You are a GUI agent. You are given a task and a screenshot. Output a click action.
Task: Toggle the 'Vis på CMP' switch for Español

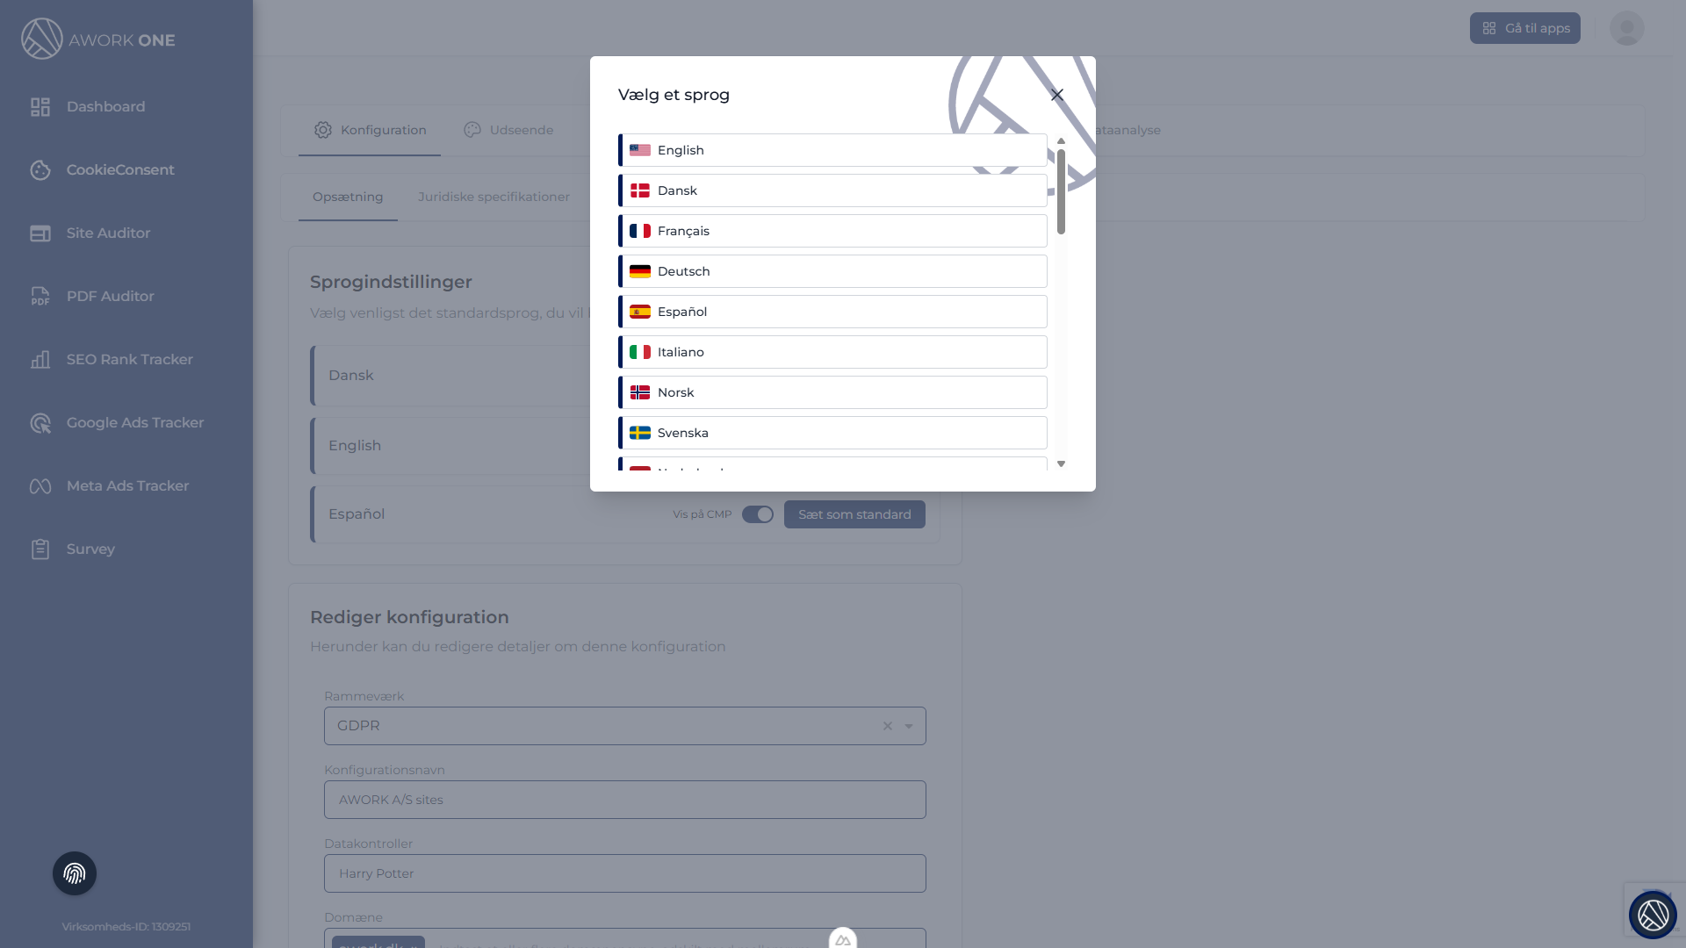point(757,514)
